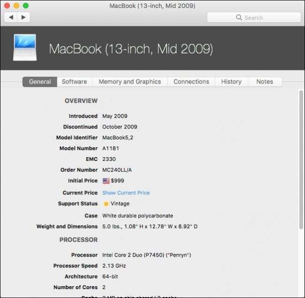The width and height of the screenshot is (305, 298).
Task: Click the Architecture label
Action: coord(81,276)
